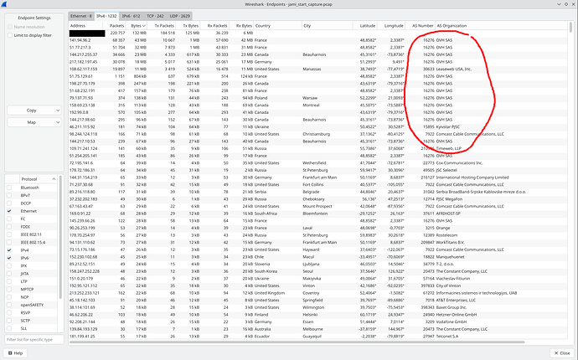Sort by the Bytes column header
The image size is (578, 360).
[137, 26]
